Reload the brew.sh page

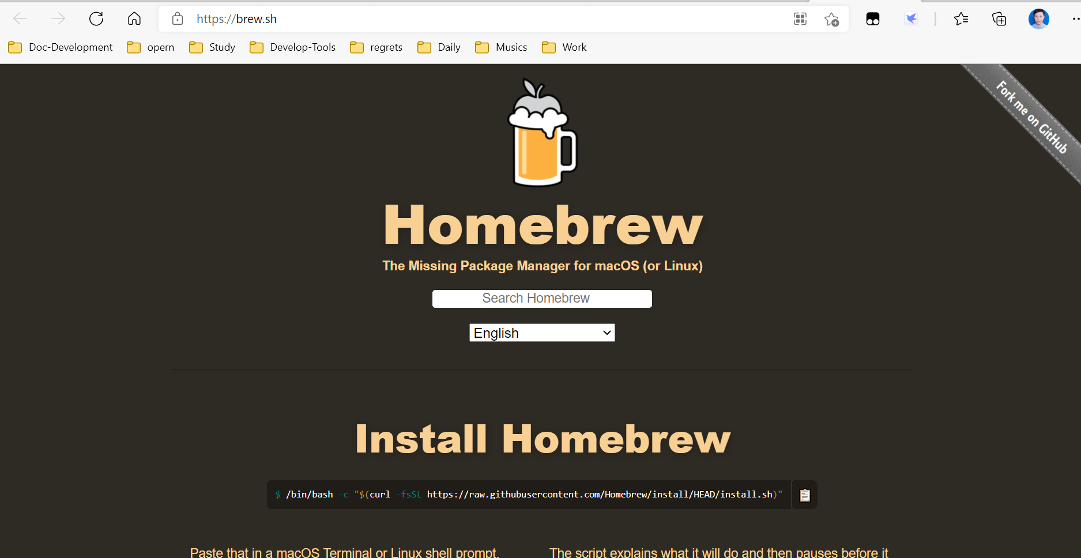pyautogui.click(x=96, y=19)
